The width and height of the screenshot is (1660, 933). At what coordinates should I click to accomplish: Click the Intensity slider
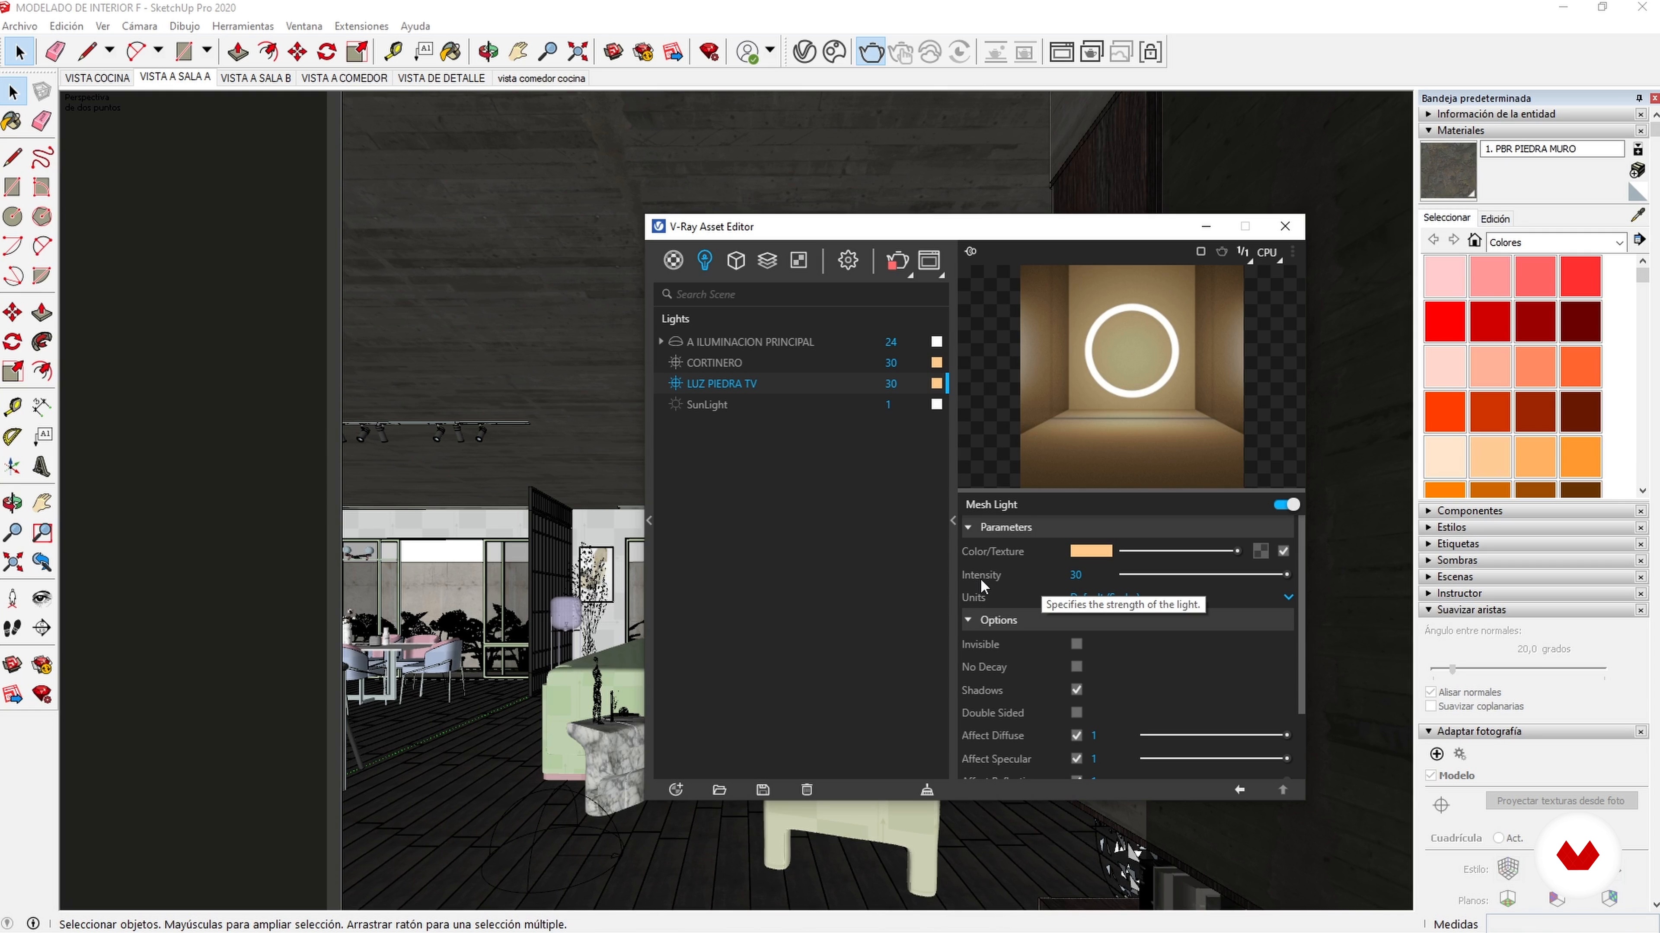pos(1204,574)
